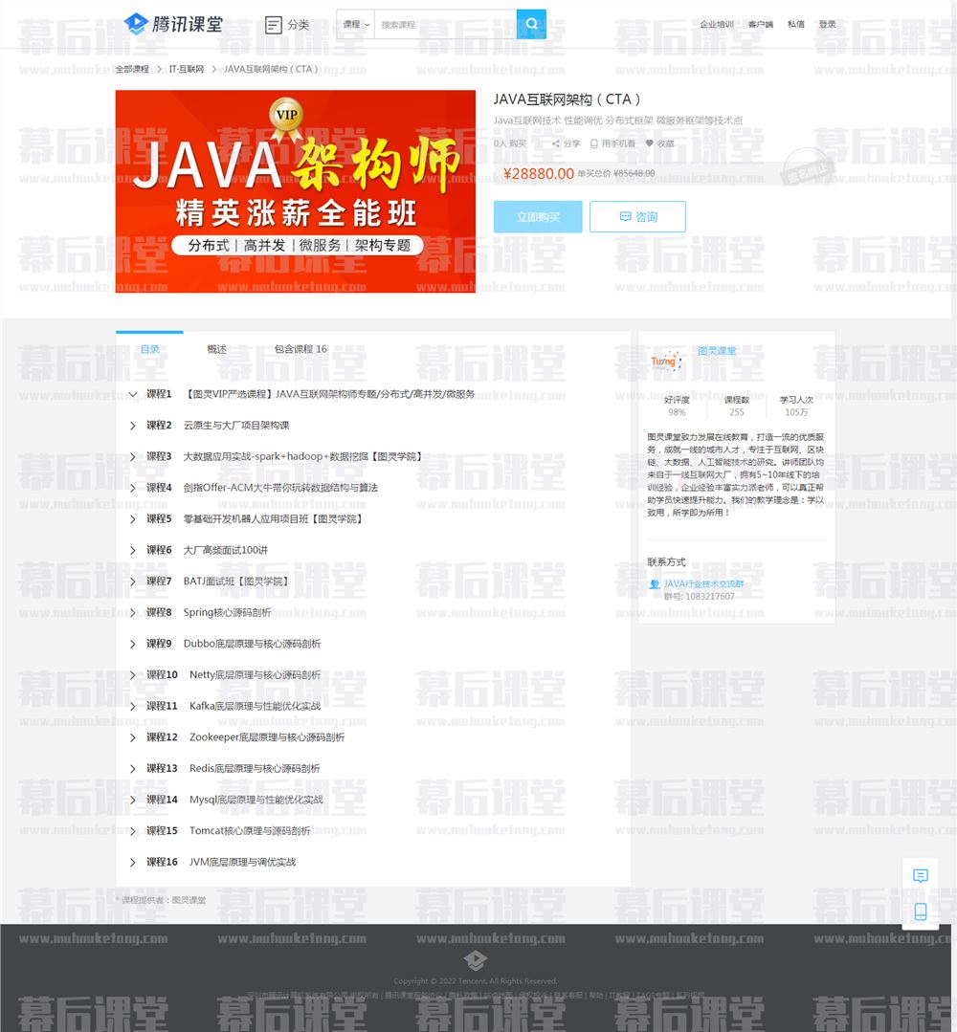This screenshot has height=1032, width=957.
Task: Collapse the 课程1 chevron
Action: point(133,394)
